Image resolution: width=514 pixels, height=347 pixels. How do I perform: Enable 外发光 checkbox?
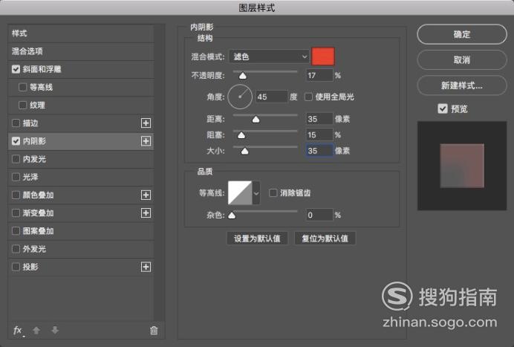(x=16, y=249)
